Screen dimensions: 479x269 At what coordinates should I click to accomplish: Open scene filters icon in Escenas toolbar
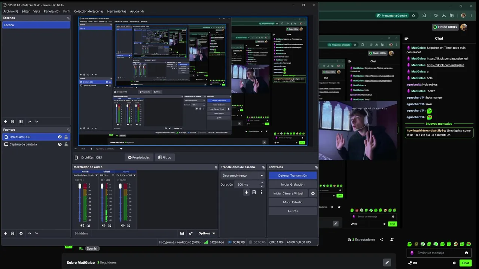pos(21,121)
